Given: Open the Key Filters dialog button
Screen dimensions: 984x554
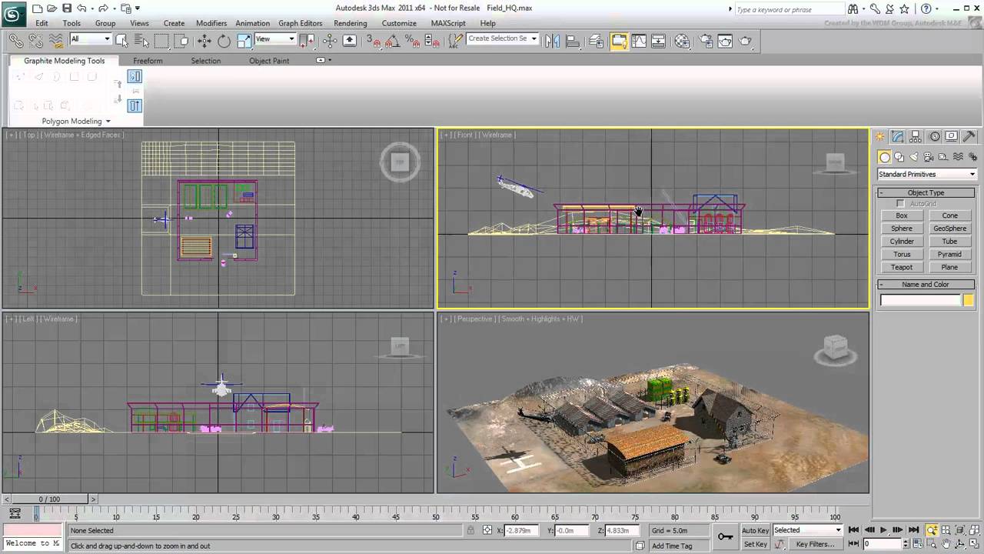Looking at the screenshot, I should click(815, 544).
